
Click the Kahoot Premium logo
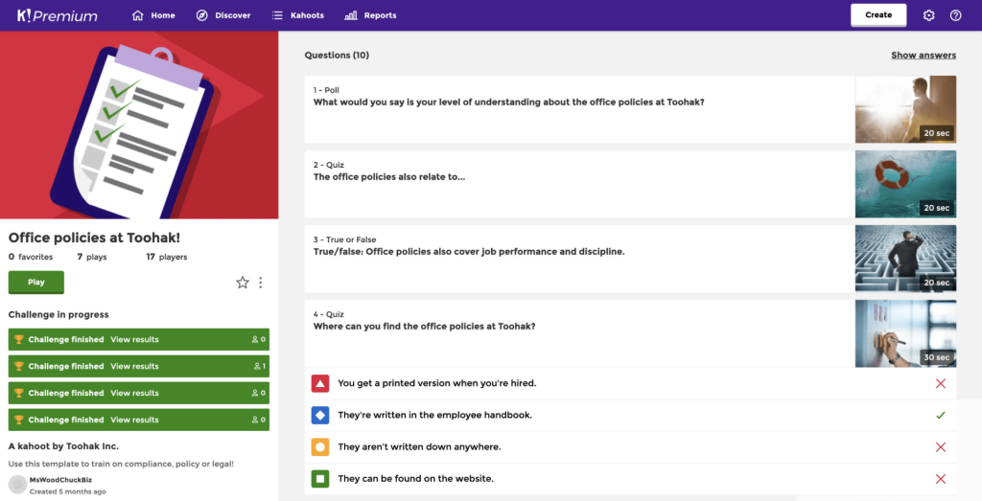point(58,15)
